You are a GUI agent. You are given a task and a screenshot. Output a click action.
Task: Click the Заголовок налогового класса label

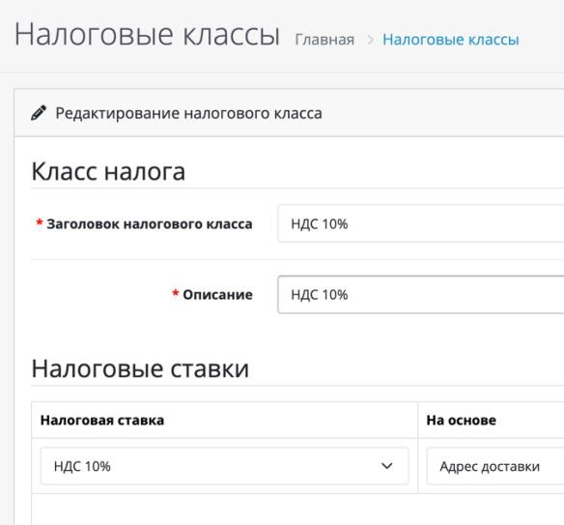[x=150, y=224]
